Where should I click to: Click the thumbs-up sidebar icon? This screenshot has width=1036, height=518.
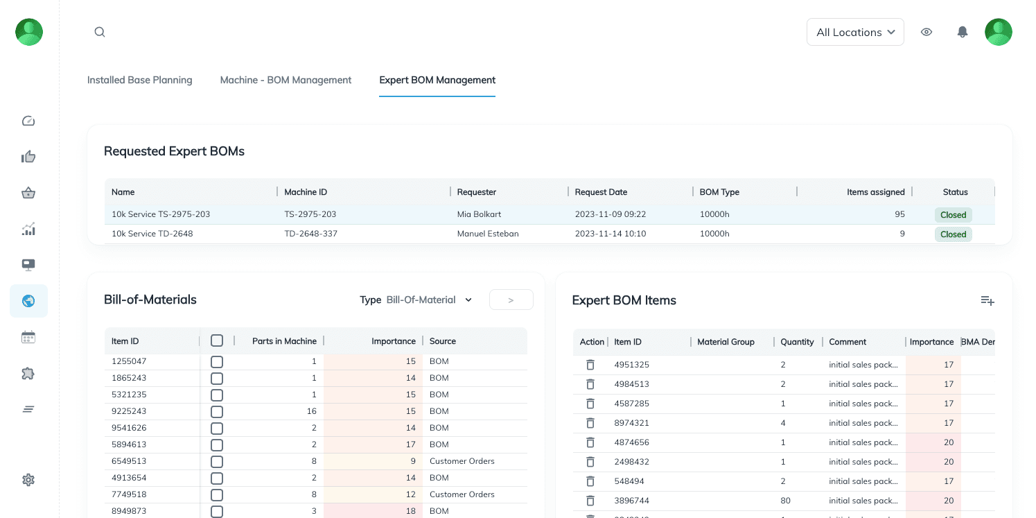(x=28, y=157)
